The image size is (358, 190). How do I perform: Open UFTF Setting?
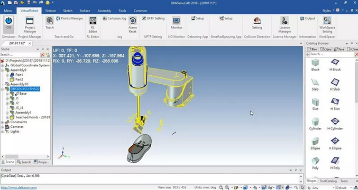153,18
